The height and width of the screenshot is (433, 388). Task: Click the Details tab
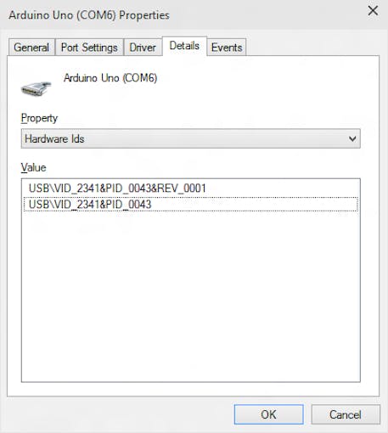(x=184, y=46)
